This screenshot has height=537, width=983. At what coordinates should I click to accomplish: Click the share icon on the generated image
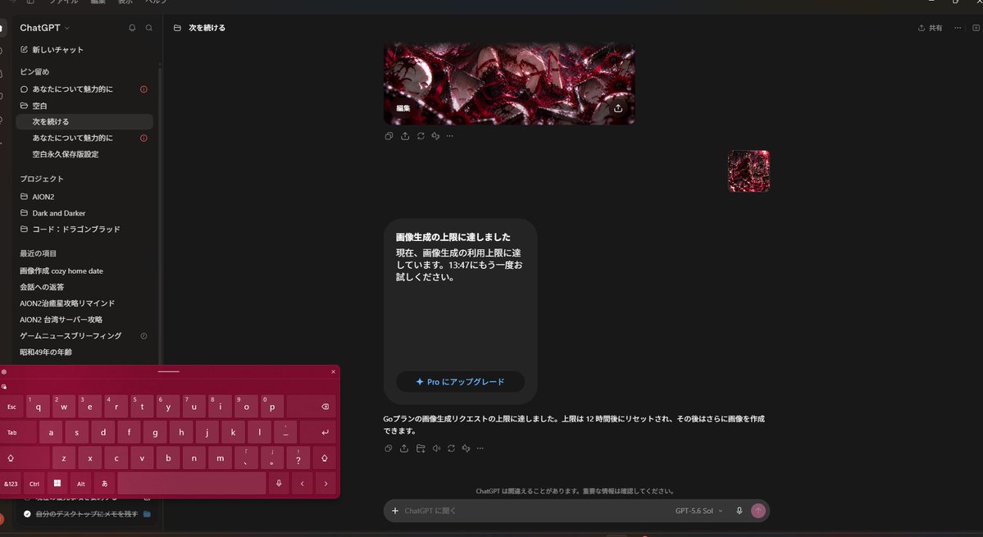(x=618, y=107)
